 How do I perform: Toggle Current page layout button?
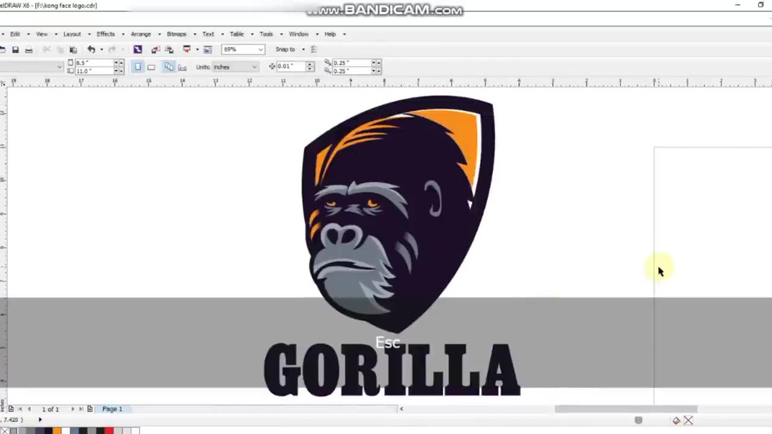(x=182, y=68)
